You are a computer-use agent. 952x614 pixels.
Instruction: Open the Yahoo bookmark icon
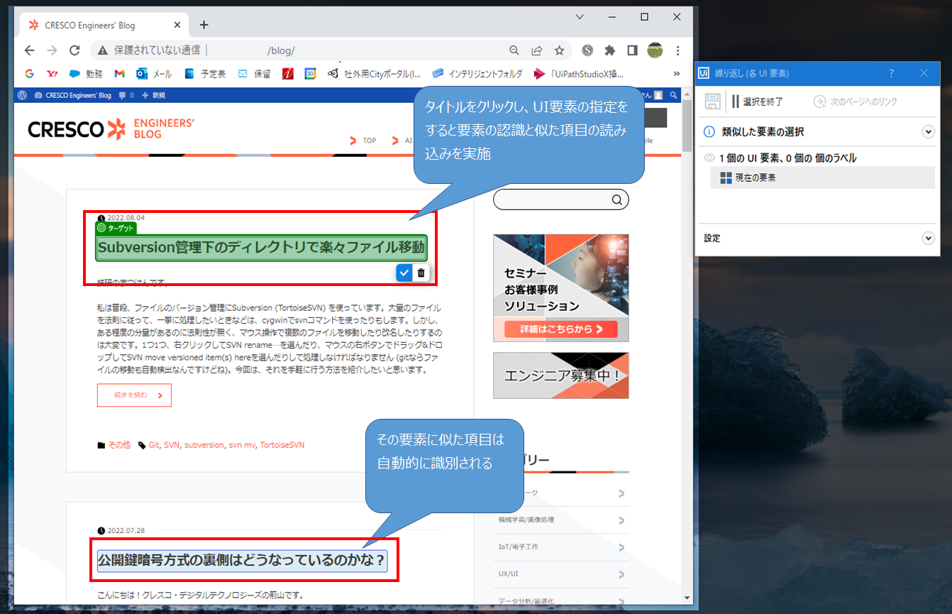[52, 73]
